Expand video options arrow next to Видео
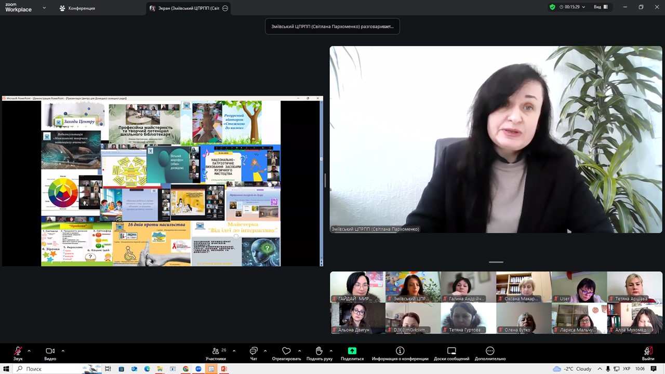Viewport: 665px width, 374px height. (63, 351)
